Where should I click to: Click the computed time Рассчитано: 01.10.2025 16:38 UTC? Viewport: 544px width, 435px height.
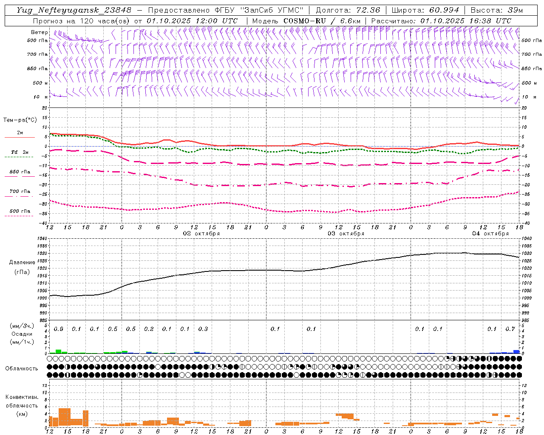tap(441, 21)
